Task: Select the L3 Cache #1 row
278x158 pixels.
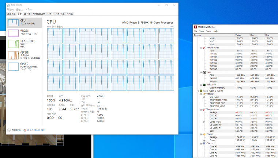Action: 236,128
